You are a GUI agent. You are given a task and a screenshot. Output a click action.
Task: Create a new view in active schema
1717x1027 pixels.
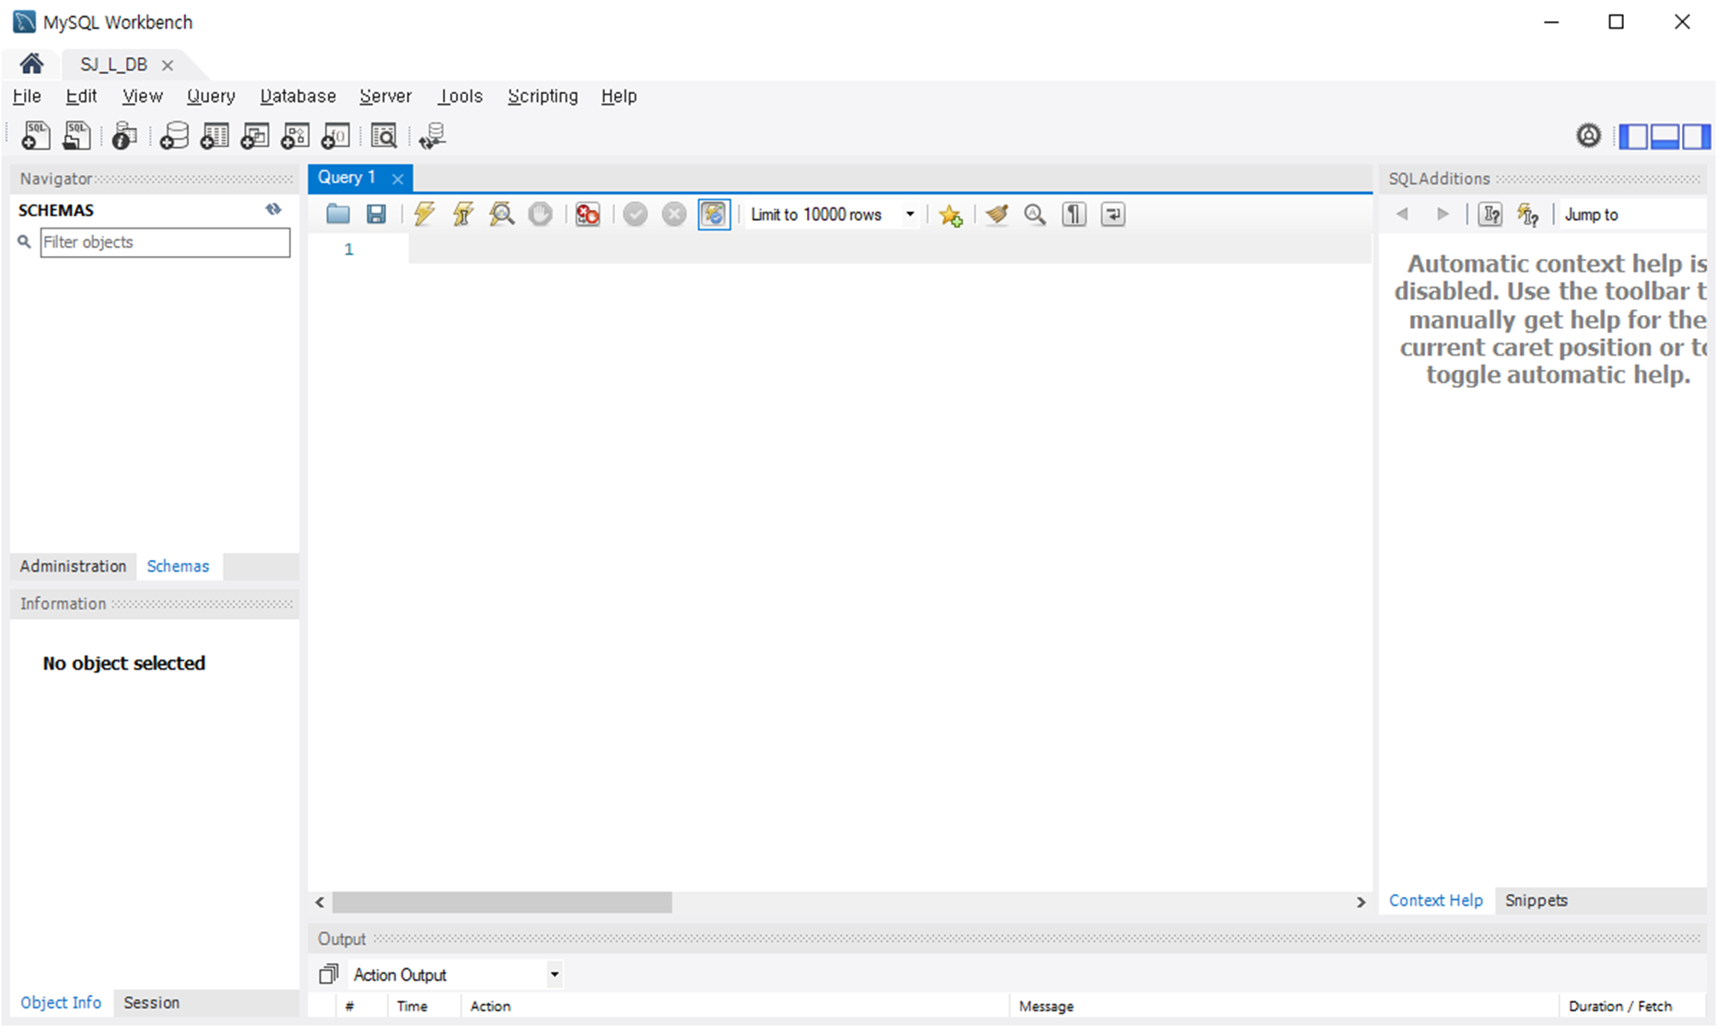[x=254, y=136]
